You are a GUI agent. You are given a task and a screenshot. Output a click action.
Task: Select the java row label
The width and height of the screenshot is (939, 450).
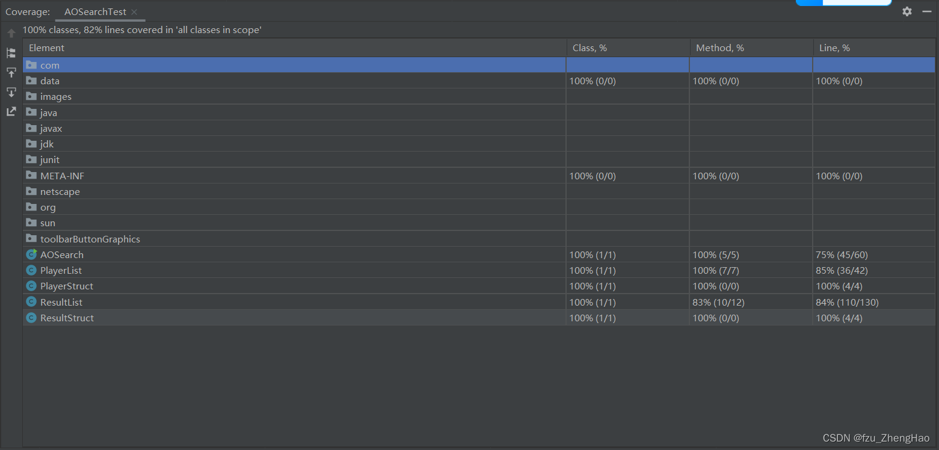49,112
